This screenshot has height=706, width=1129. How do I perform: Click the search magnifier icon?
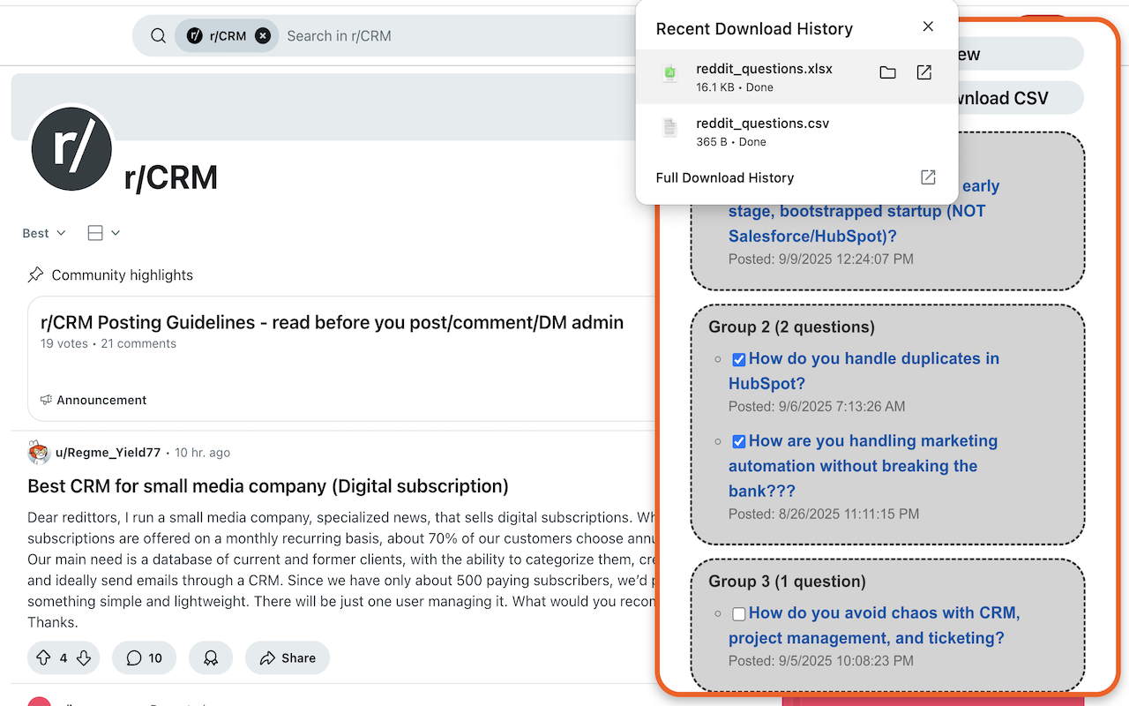pyautogui.click(x=158, y=36)
